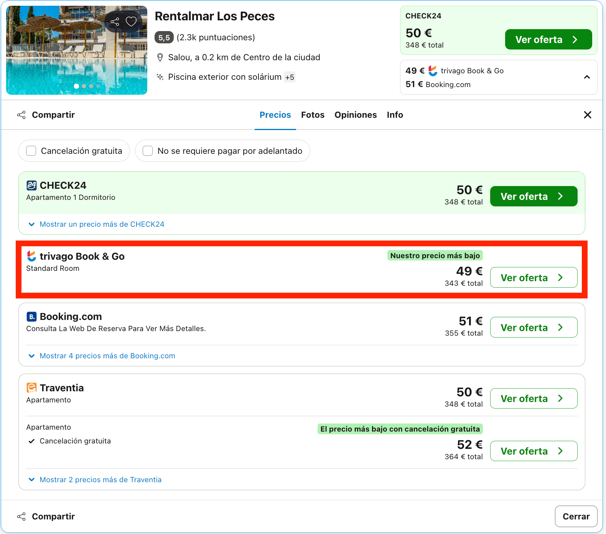
Task: Click the location pin icon near Salou
Action: [160, 58]
